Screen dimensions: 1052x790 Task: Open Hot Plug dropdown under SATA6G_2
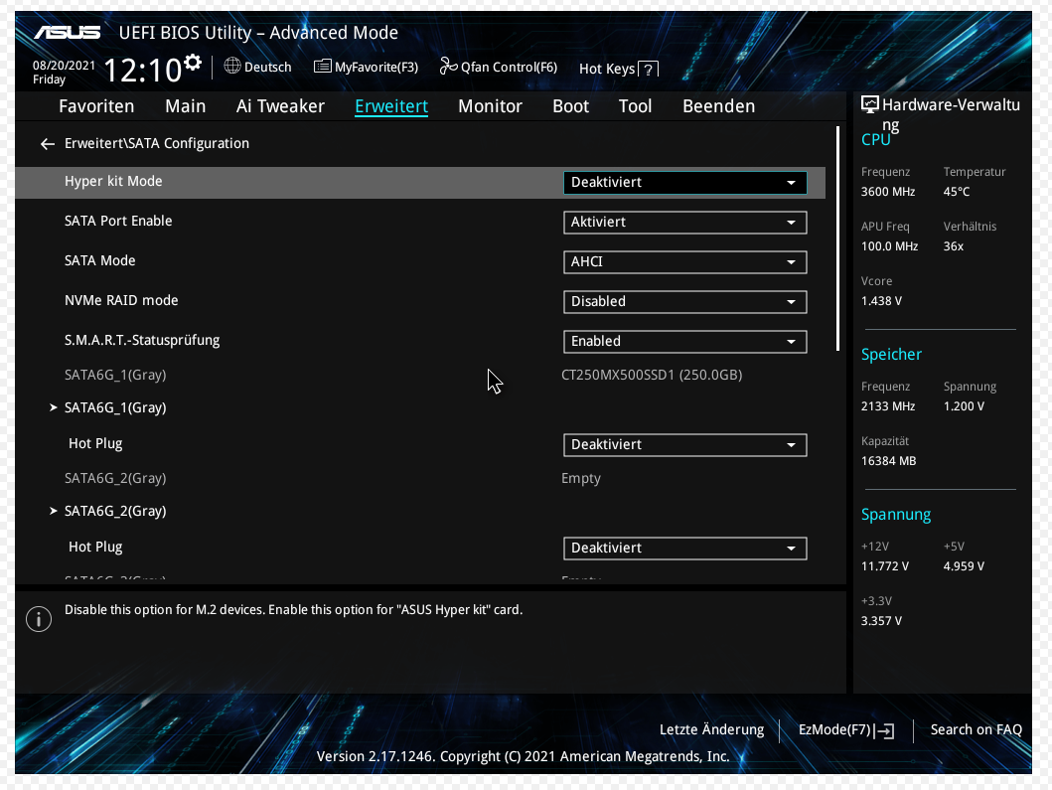pyautogui.click(x=685, y=548)
